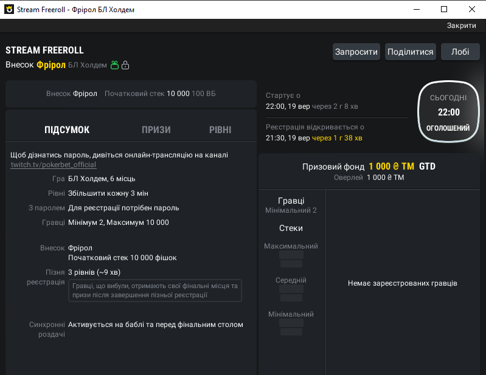
Task: Open the twitch.tv/pokerbet_official link
Action: (x=54, y=165)
